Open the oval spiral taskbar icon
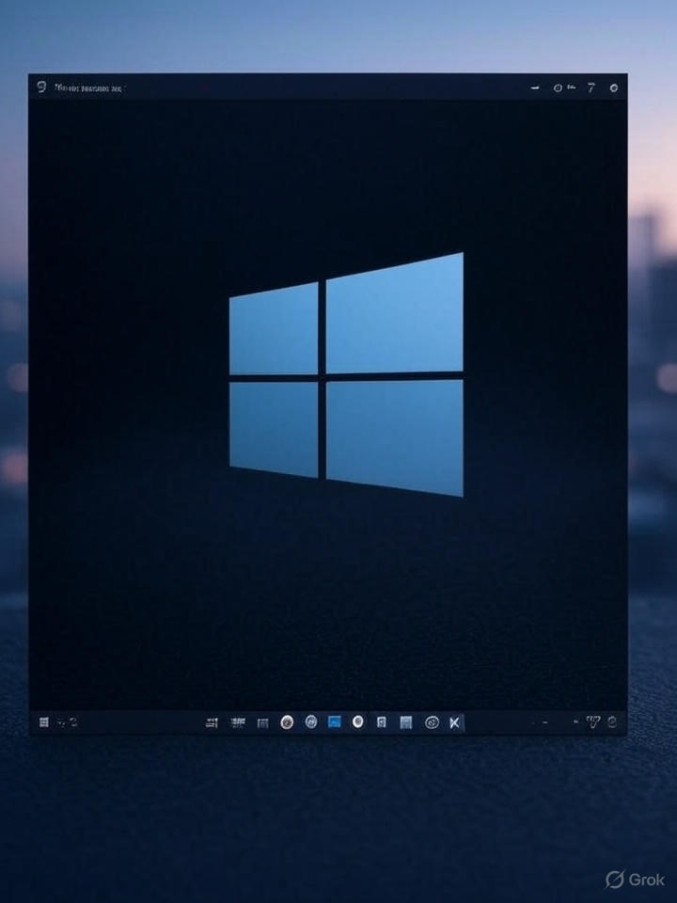The width and height of the screenshot is (677, 903). coord(432,722)
